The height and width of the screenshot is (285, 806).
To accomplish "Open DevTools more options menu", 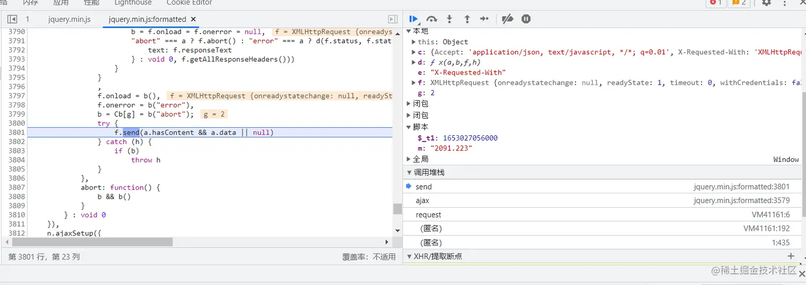I will click(x=785, y=3).
